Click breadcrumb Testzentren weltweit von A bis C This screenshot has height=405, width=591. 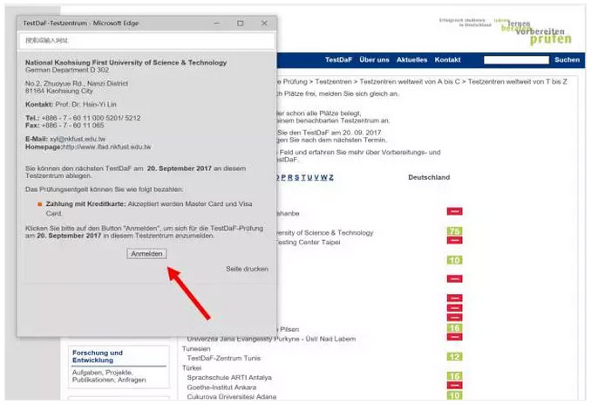click(410, 81)
